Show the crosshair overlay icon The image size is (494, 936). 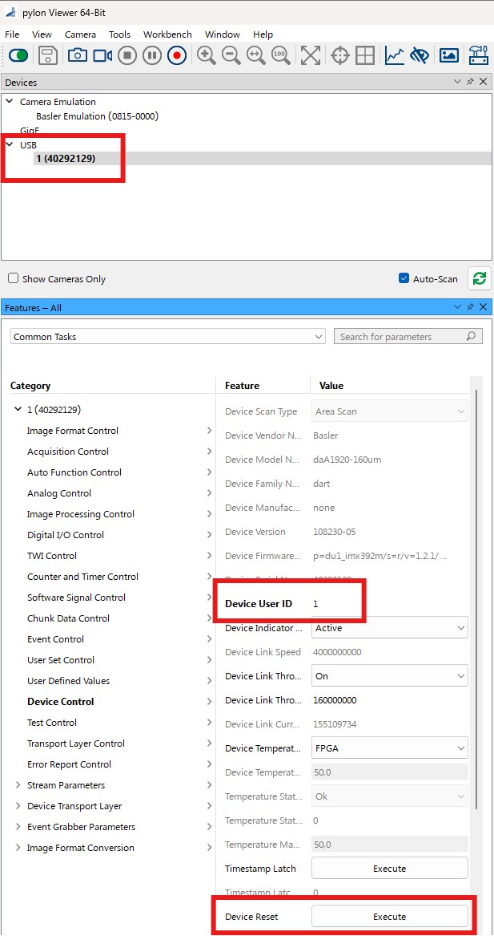coord(339,56)
